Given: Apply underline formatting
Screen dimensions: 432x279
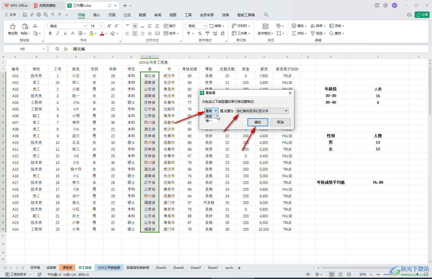Looking at the screenshot, I should pos(65,33).
